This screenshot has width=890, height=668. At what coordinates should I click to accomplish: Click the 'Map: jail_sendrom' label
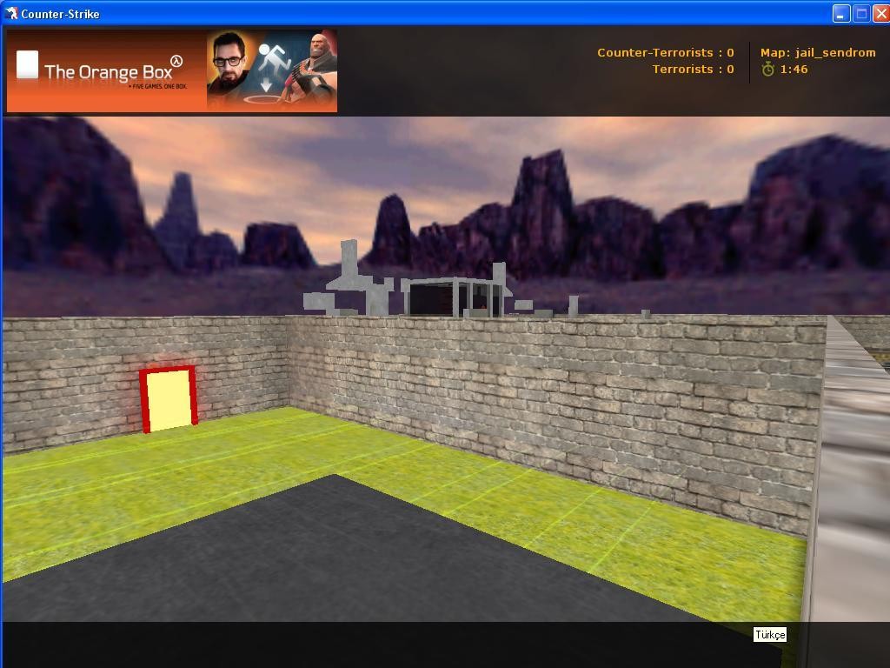tap(818, 53)
